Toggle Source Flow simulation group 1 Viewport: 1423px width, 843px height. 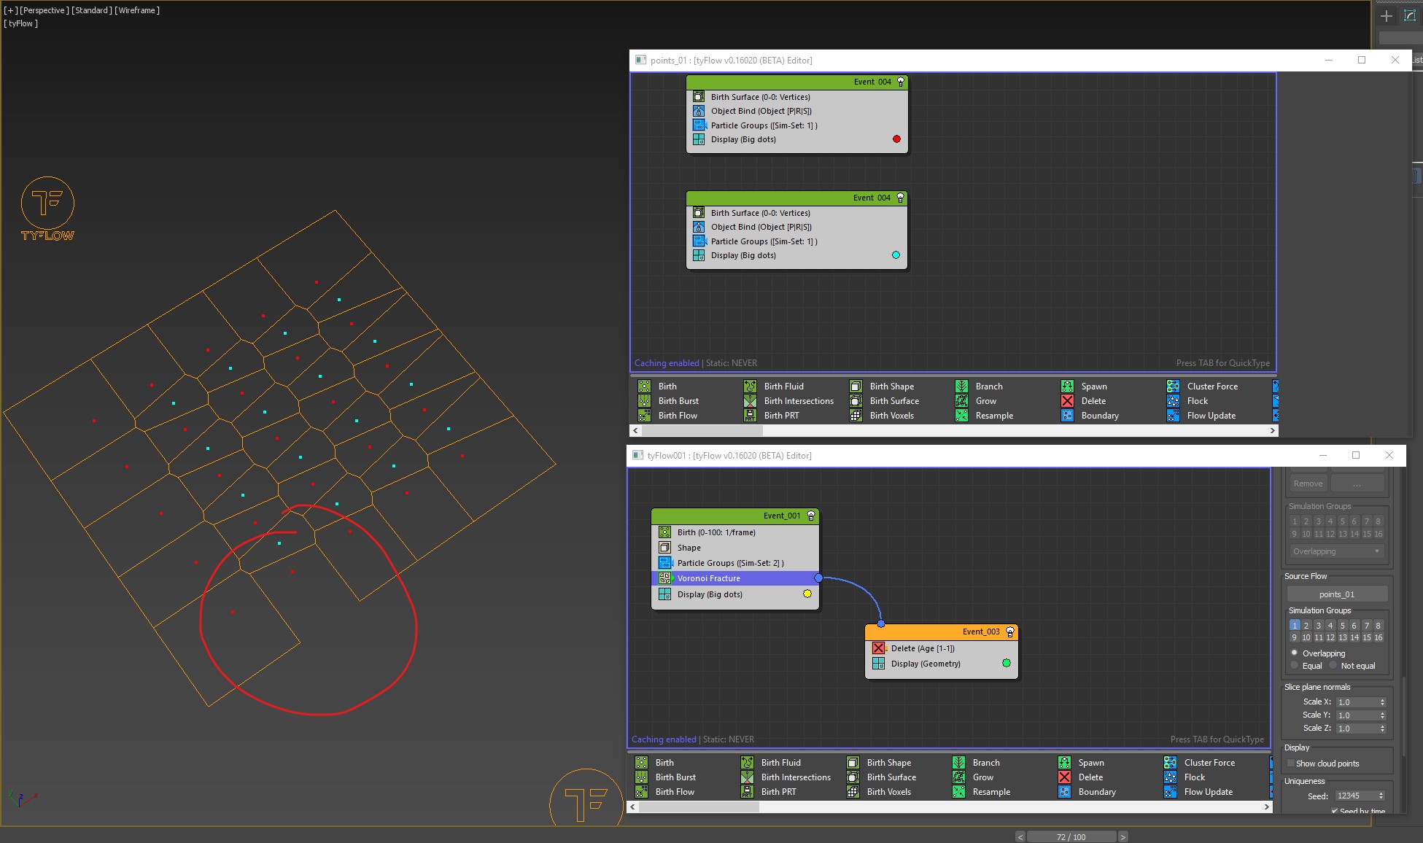coord(1295,625)
